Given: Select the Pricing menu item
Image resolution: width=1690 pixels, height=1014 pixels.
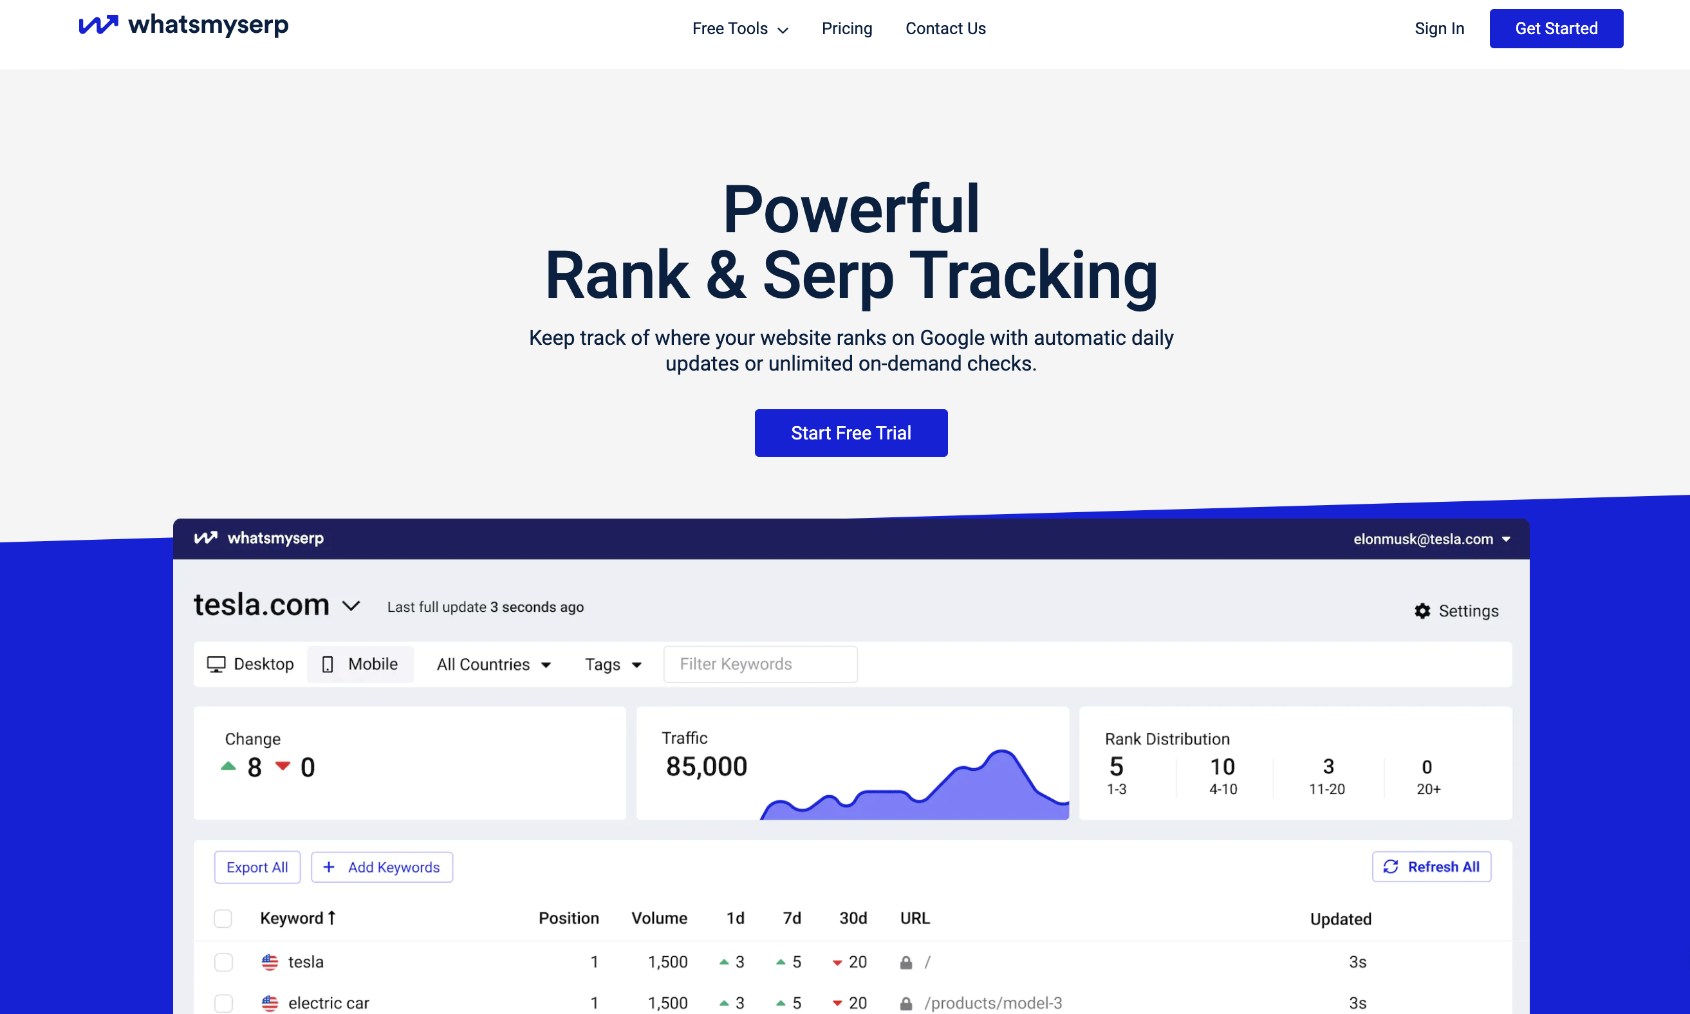Looking at the screenshot, I should point(845,28).
